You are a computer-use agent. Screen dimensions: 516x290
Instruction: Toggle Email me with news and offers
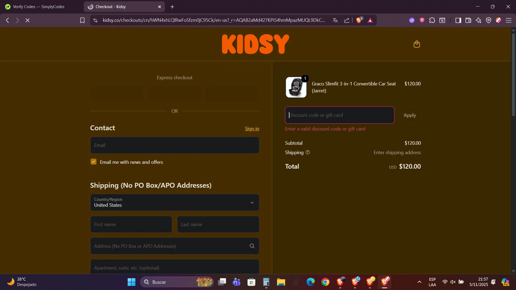tap(94, 162)
